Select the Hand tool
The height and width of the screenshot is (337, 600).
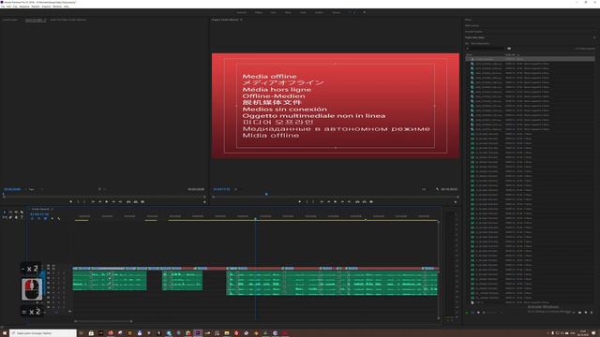coord(16,217)
